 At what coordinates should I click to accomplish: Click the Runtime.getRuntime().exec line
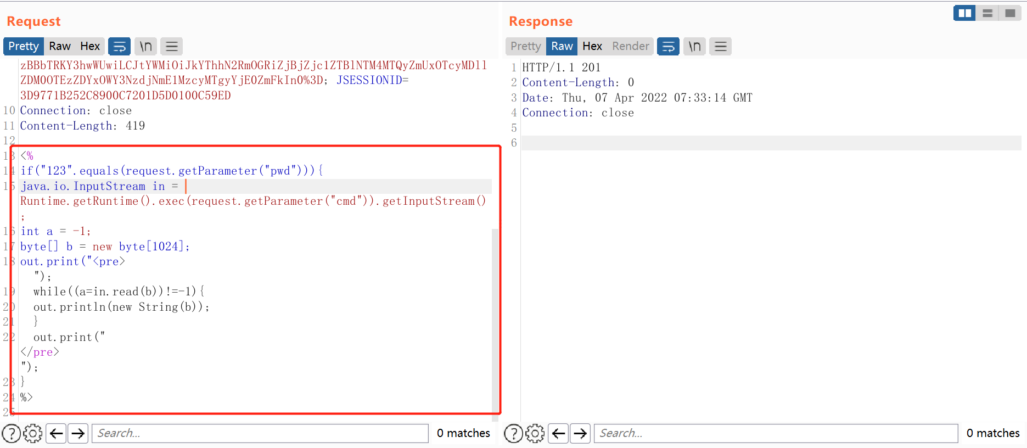pyautogui.click(x=253, y=201)
